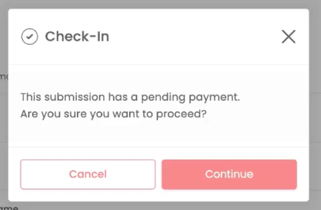321x210 pixels.
Task: Click the words "pending payment" in the message
Action: click(x=191, y=97)
